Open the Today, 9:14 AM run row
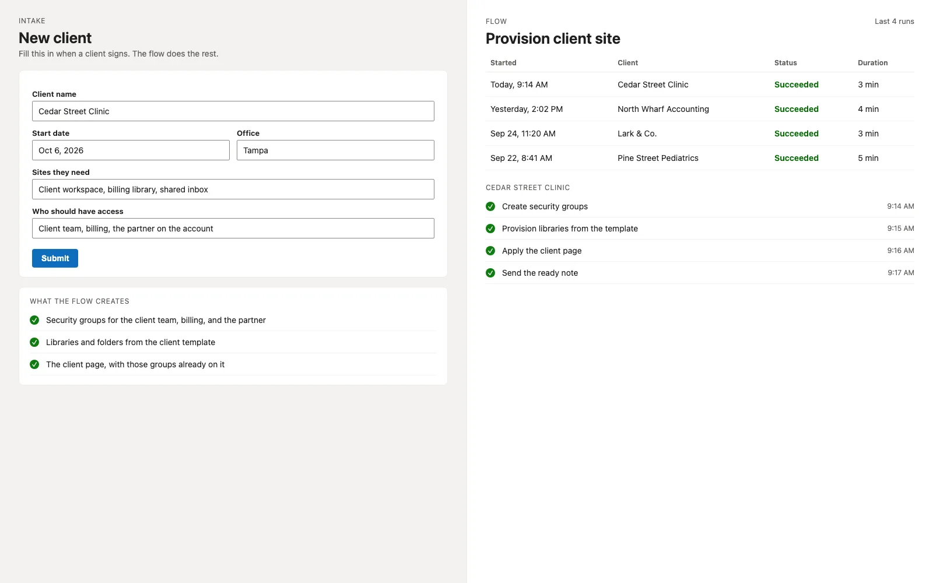The image size is (933, 583). [x=700, y=85]
